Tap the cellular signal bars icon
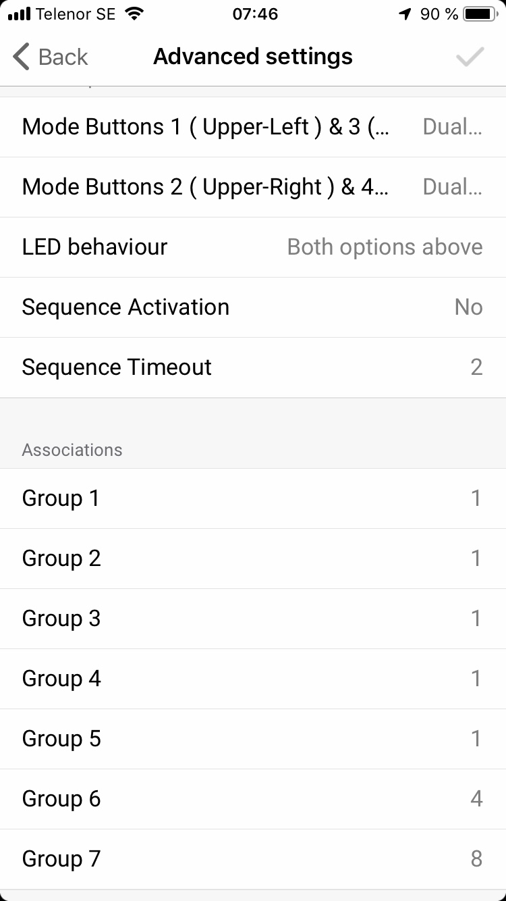Image resolution: width=506 pixels, height=901 pixels. click(20, 14)
